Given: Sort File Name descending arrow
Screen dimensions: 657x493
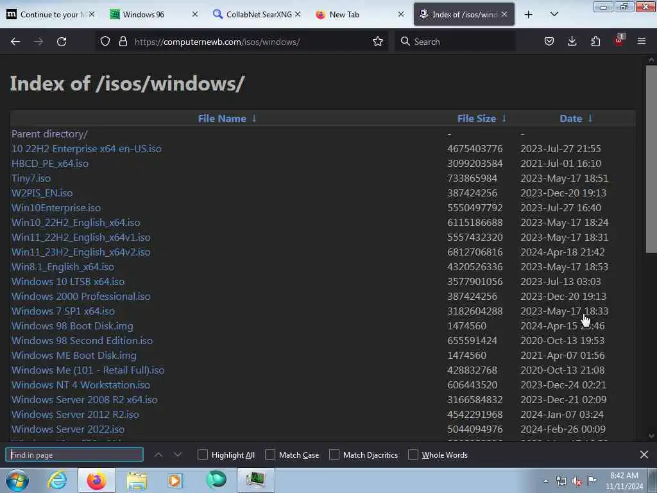Looking at the screenshot, I should tap(254, 119).
